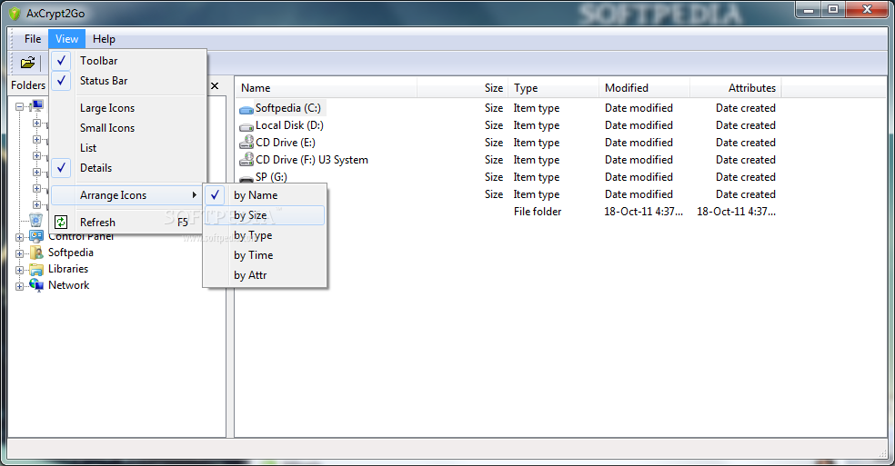Minimize the AxCrypt2Go window
This screenshot has height=466, width=895.
click(809, 10)
